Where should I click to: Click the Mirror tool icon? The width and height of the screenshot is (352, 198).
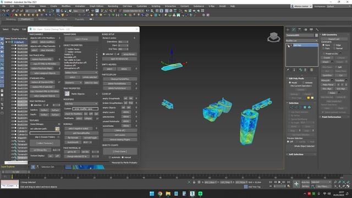pyautogui.click(x=147, y=11)
